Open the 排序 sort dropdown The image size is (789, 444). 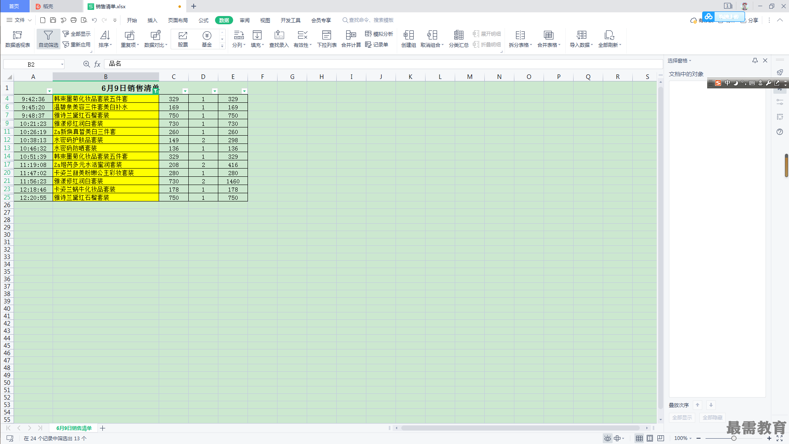[105, 39]
